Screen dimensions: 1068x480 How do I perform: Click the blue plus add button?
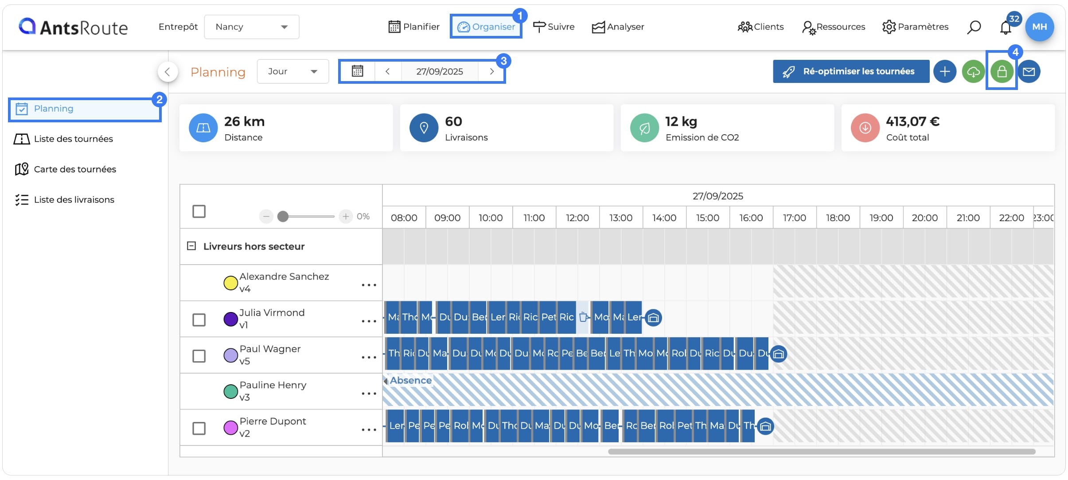point(945,71)
